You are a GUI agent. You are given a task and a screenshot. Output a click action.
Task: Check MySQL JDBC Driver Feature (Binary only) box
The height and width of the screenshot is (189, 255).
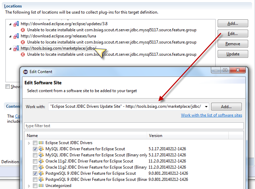[x=35, y=155]
